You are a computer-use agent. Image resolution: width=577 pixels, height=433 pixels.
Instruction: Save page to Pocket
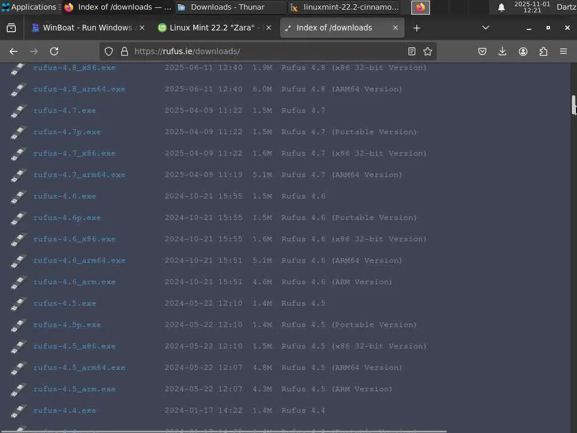click(x=482, y=51)
